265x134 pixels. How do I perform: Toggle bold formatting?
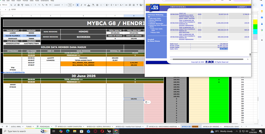point(78,5)
